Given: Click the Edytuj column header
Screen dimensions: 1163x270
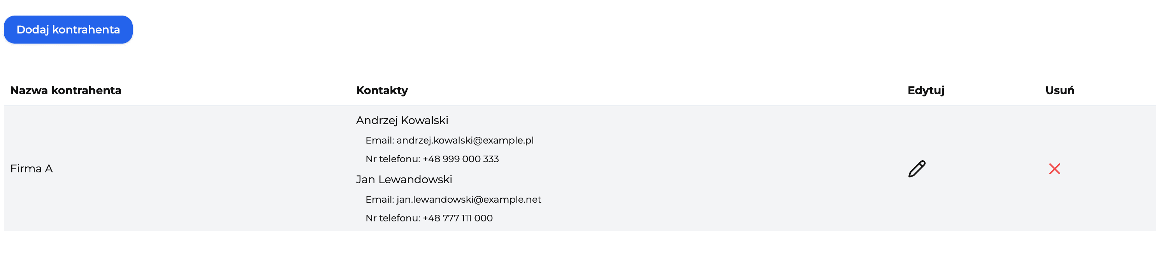Looking at the screenshot, I should [x=926, y=90].
